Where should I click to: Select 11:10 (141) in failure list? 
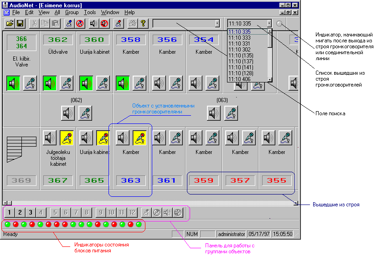pyautogui.click(x=248, y=67)
